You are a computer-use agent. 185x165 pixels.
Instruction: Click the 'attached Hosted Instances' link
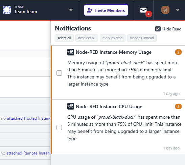[29, 118]
